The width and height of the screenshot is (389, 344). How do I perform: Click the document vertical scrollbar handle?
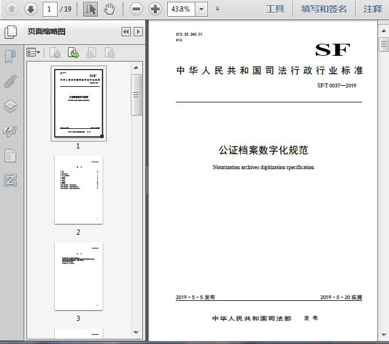384,44
